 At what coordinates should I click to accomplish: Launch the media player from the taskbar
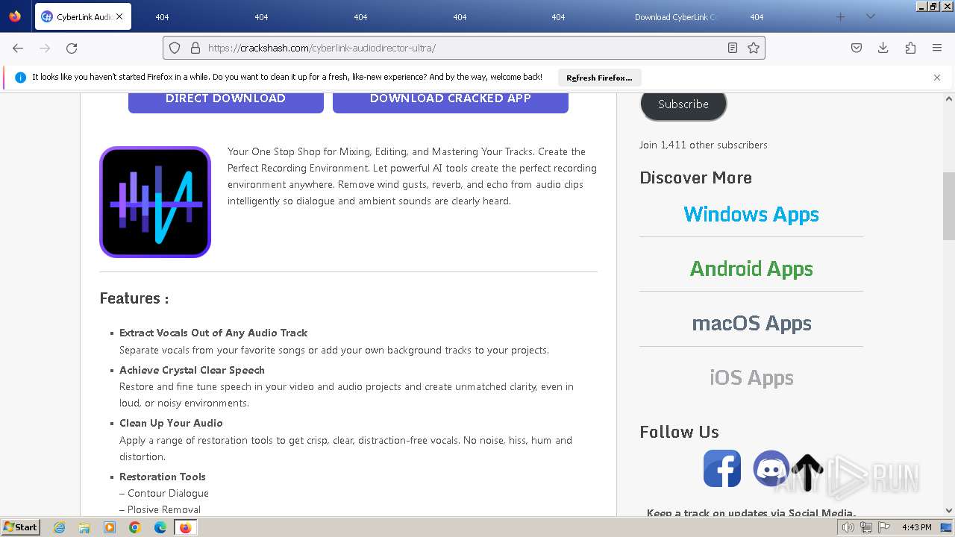click(110, 527)
